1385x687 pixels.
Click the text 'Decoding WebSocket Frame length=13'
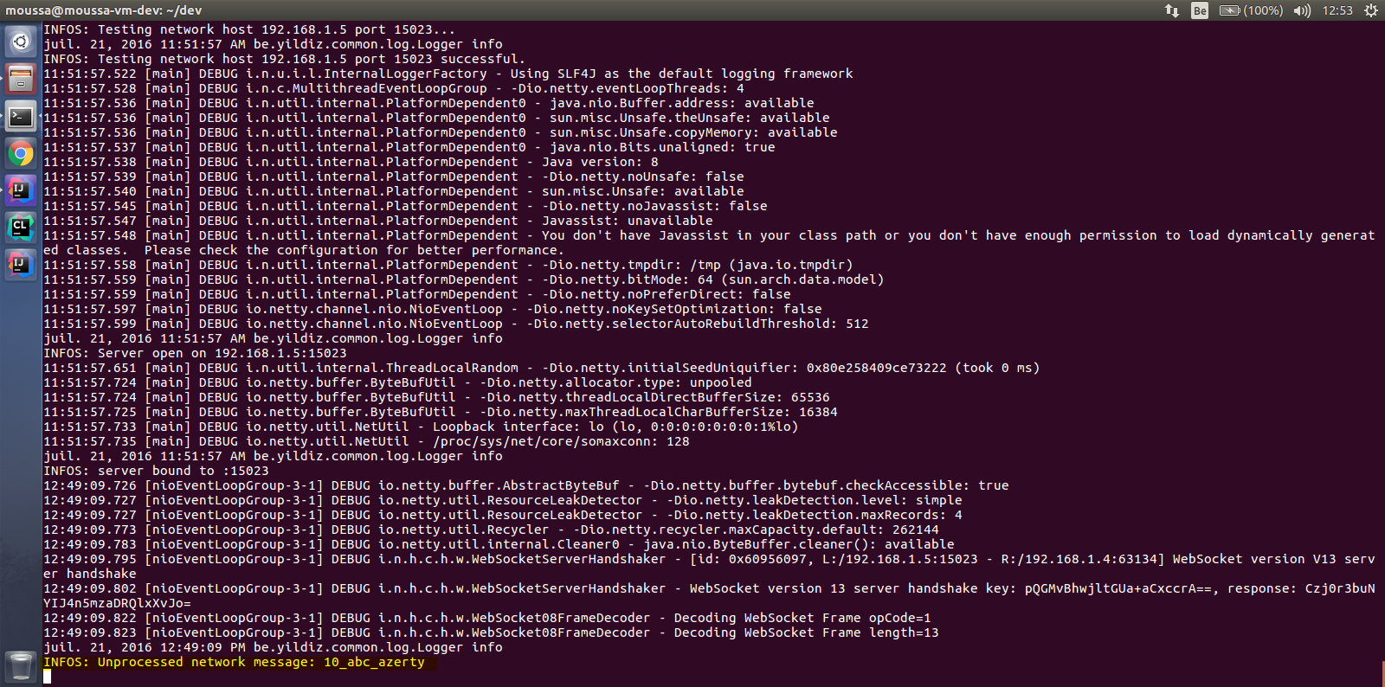tap(806, 632)
